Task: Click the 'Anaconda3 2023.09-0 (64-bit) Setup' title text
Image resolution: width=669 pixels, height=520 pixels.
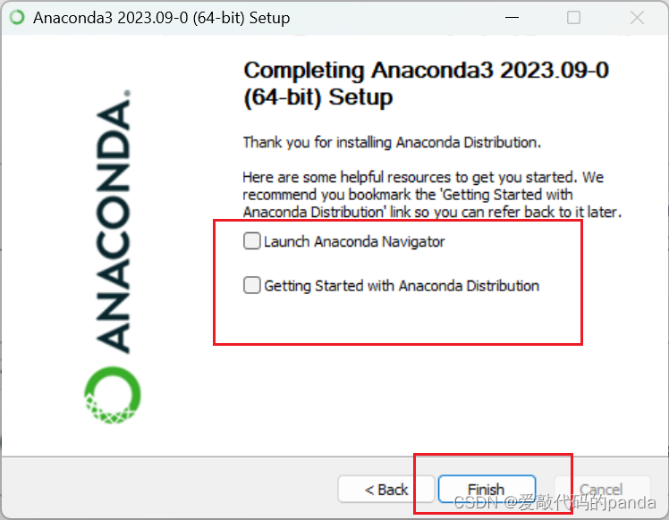Action: tap(162, 18)
